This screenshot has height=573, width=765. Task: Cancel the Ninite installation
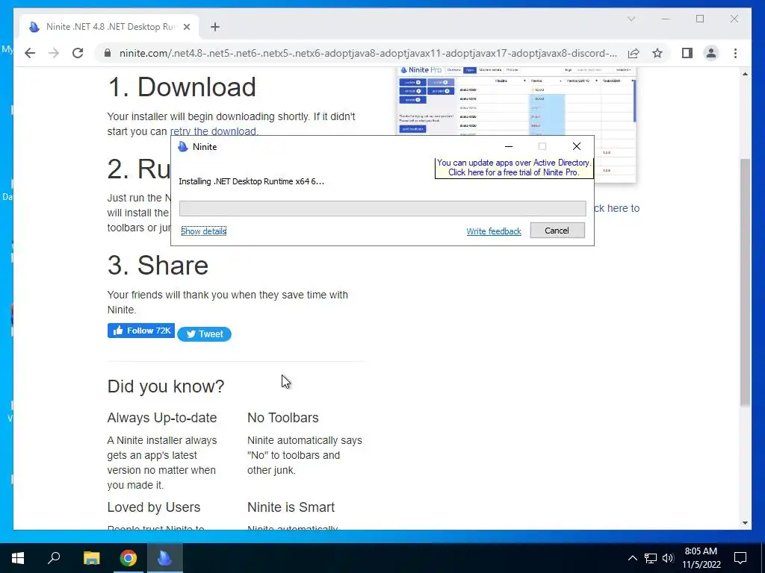click(557, 231)
